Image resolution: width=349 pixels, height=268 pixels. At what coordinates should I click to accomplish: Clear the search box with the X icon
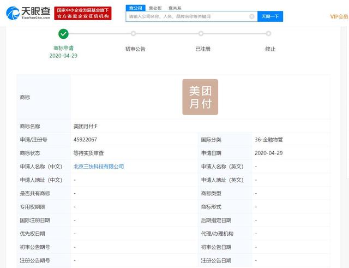[252, 16]
